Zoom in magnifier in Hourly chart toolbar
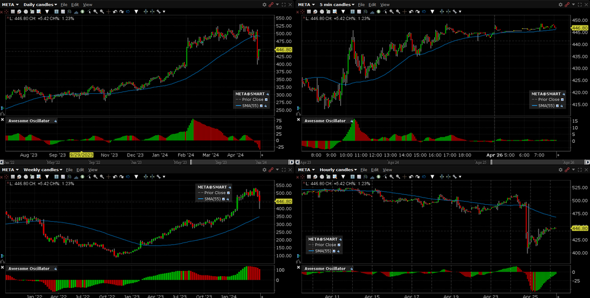Image resolution: width=590 pixels, height=298 pixels. 391,176
